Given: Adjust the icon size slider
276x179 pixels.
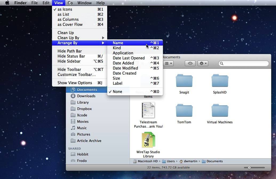Looking at the screenshot, I should (249, 168).
